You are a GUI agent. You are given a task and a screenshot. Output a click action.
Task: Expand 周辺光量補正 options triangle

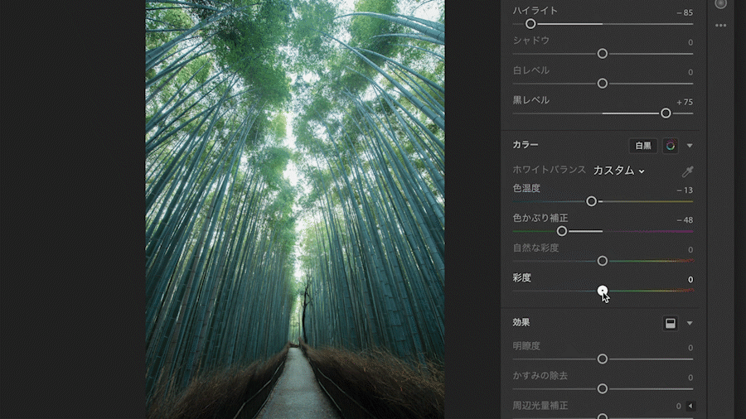690,406
